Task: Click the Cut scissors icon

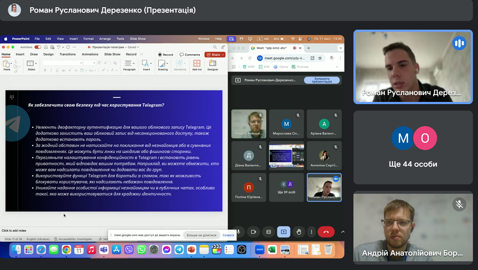Action: (x=16, y=62)
